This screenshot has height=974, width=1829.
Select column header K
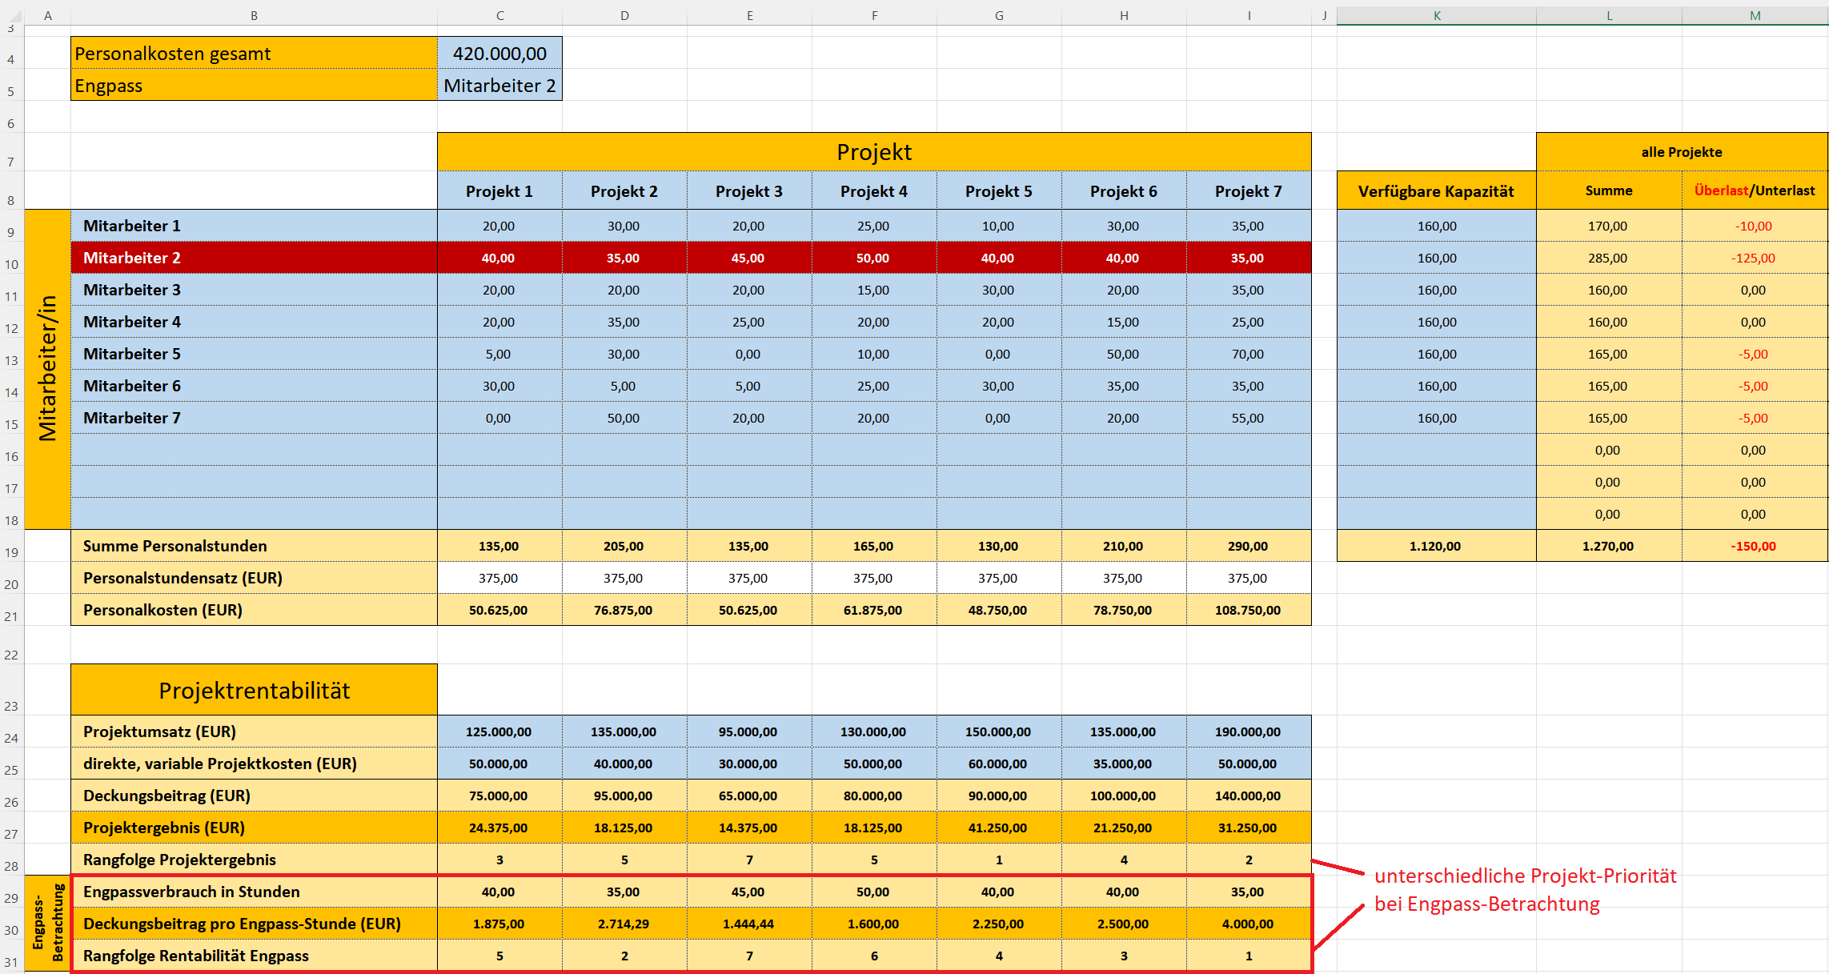[1437, 15]
